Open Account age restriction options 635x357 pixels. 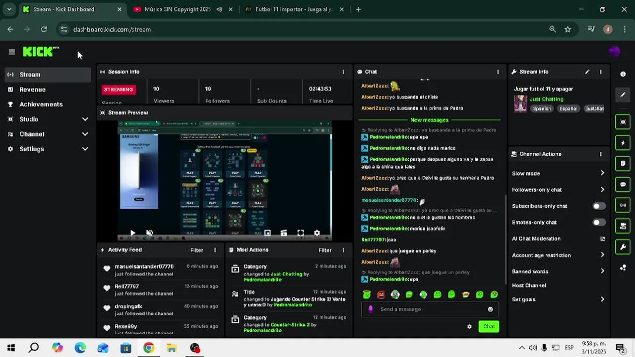559,255
